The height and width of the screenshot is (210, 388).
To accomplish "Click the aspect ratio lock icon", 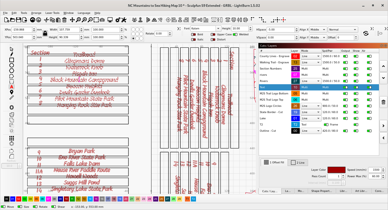I will click(45, 33).
